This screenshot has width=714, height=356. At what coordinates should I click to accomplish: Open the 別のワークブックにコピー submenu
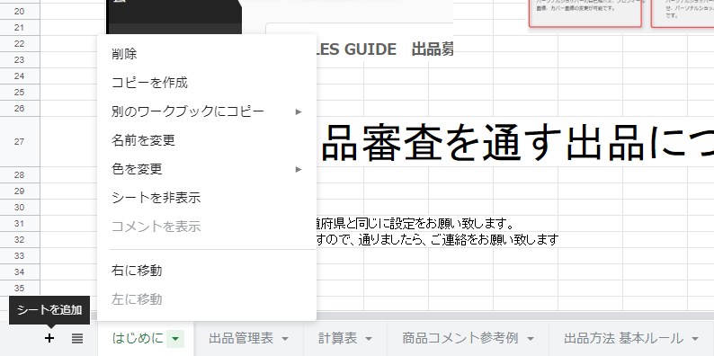(x=207, y=111)
